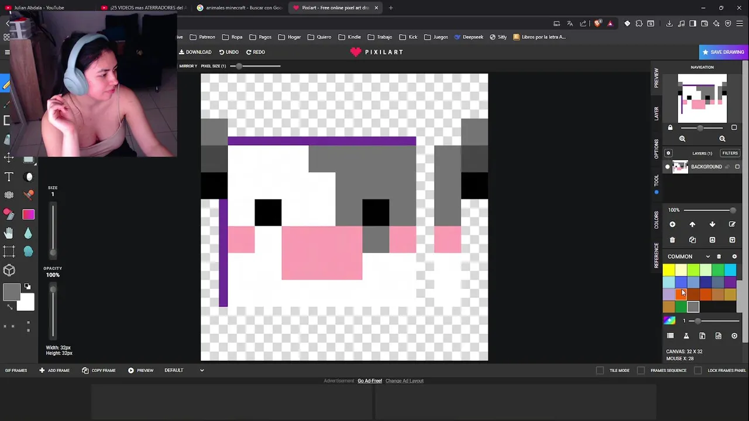Duplicate the layer
The image size is (749, 421).
(x=692, y=240)
